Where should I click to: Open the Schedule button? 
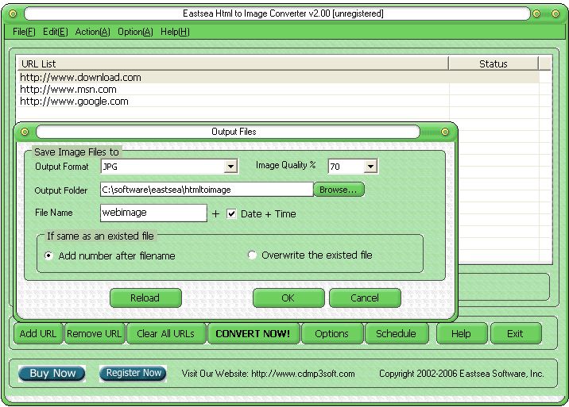[396, 333]
